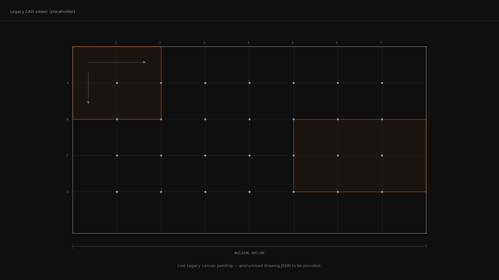Select the column point at B-2
This screenshot has height=280, width=499.
coord(161,119)
